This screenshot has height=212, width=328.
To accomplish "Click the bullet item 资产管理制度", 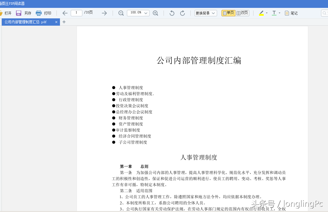I will [x=131, y=124].
